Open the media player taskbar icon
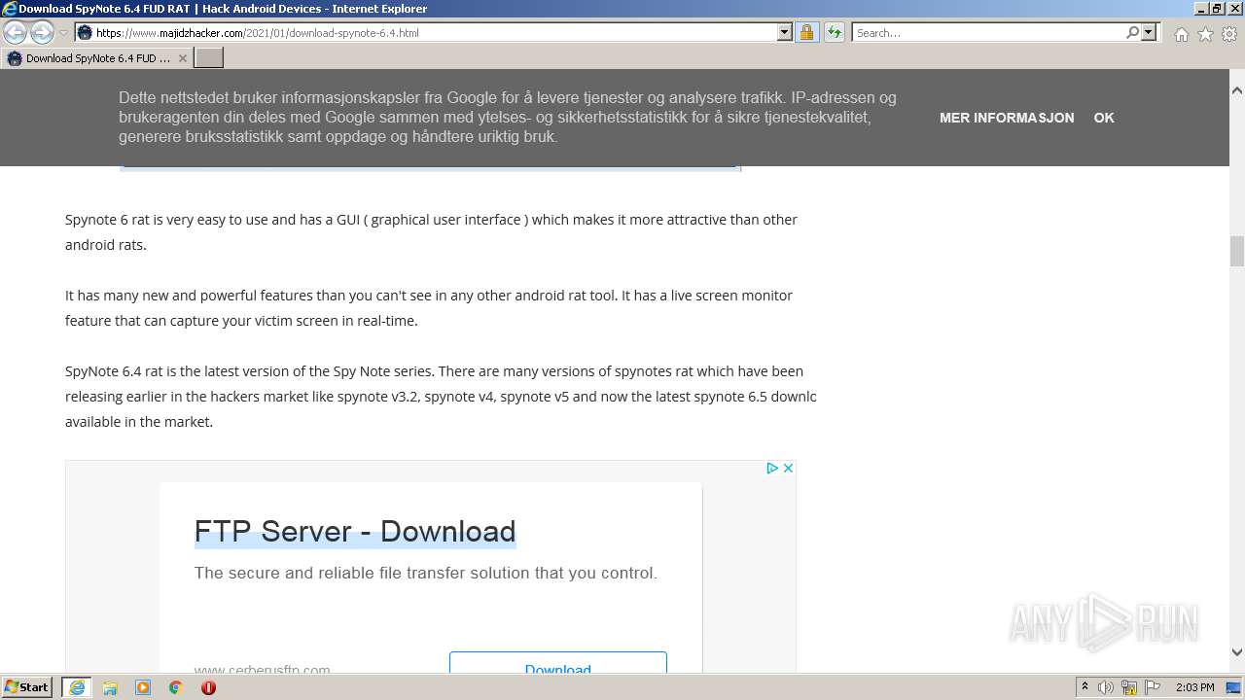 143,687
